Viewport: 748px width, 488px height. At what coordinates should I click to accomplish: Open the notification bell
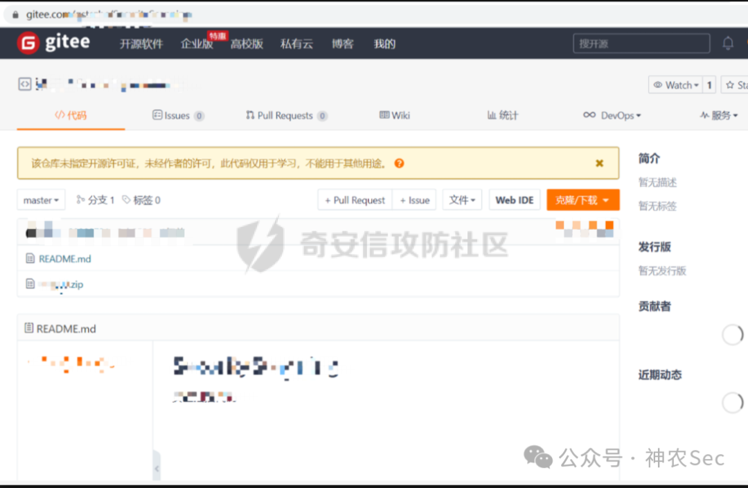(x=728, y=42)
